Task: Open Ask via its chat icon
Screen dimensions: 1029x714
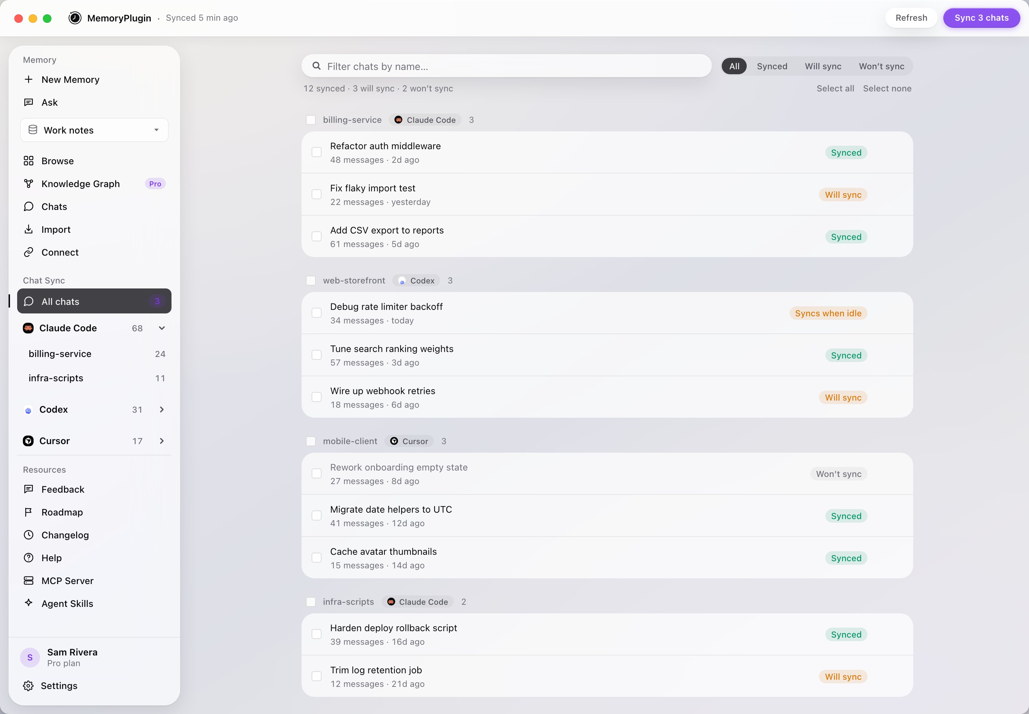Action: click(29, 102)
